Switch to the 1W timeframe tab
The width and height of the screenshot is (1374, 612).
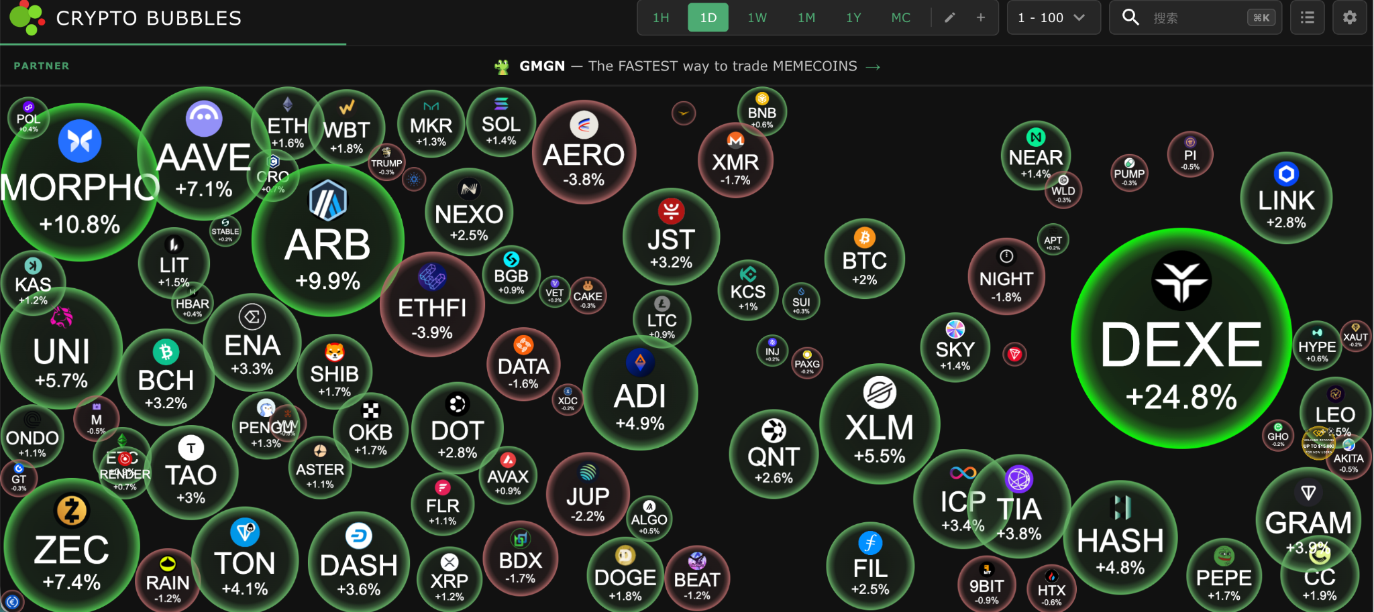click(757, 17)
